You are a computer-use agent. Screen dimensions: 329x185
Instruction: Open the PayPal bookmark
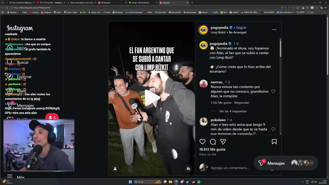tap(214, 12)
